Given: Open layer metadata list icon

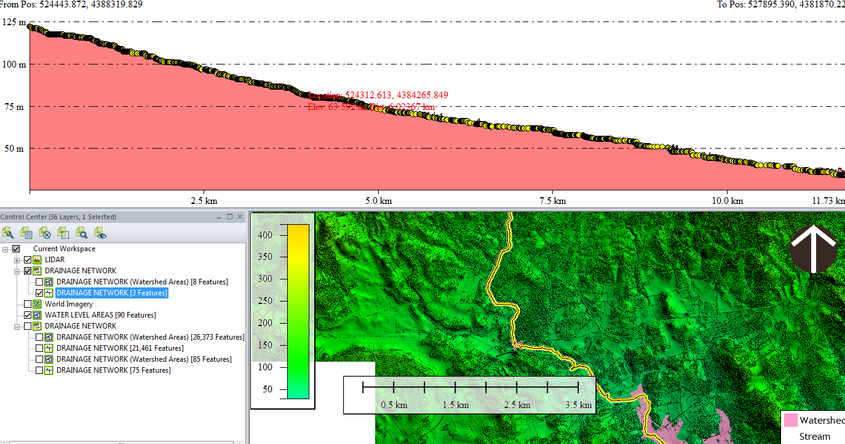Looking at the screenshot, I should (x=26, y=233).
